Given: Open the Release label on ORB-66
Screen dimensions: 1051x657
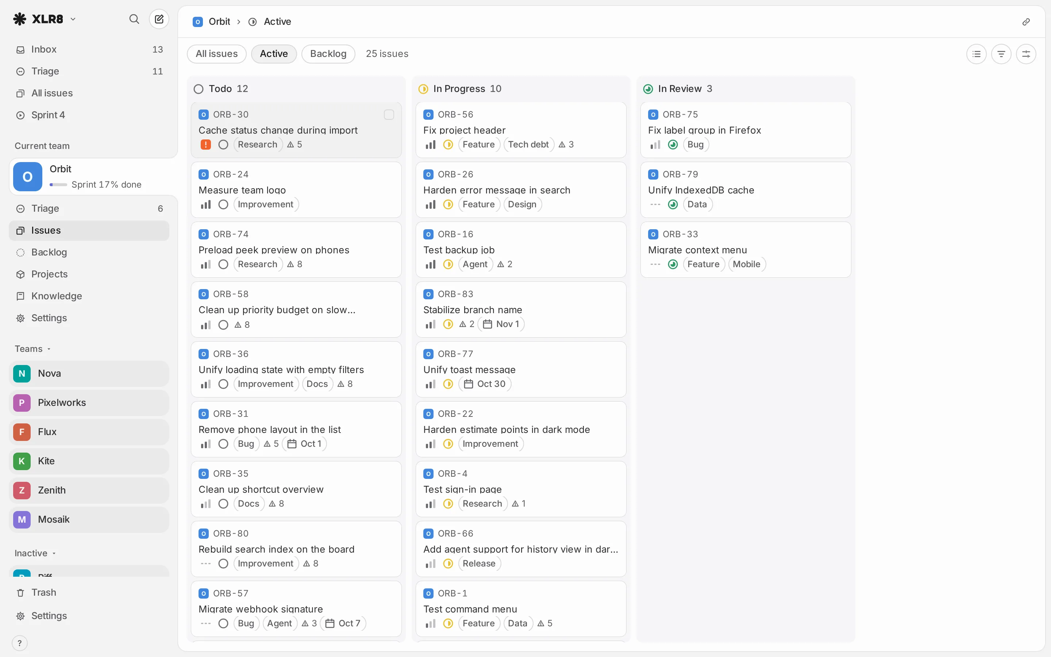Looking at the screenshot, I should (480, 564).
